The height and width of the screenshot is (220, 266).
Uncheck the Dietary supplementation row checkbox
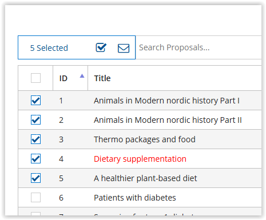[35, 159]
